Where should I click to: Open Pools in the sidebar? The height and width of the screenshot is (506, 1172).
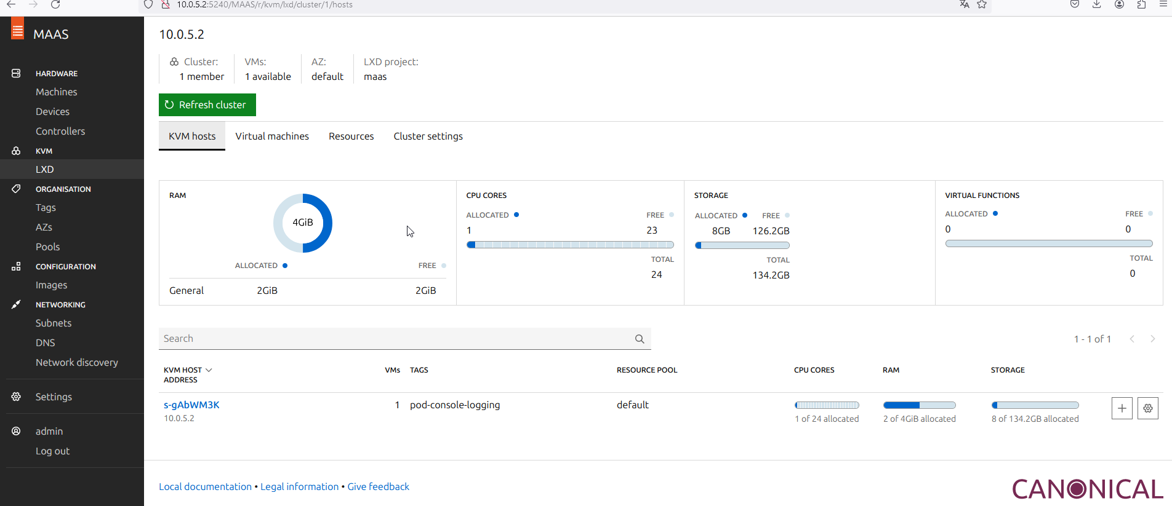47,247
